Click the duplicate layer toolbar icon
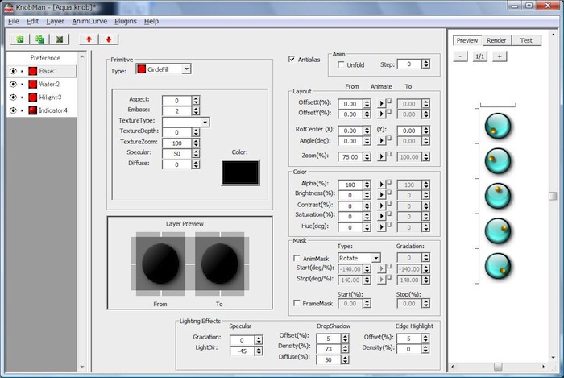The width and height of the screenshot is (564, 378). tap(39, 39)
